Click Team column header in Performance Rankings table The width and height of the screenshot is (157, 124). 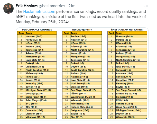point(29,33)
